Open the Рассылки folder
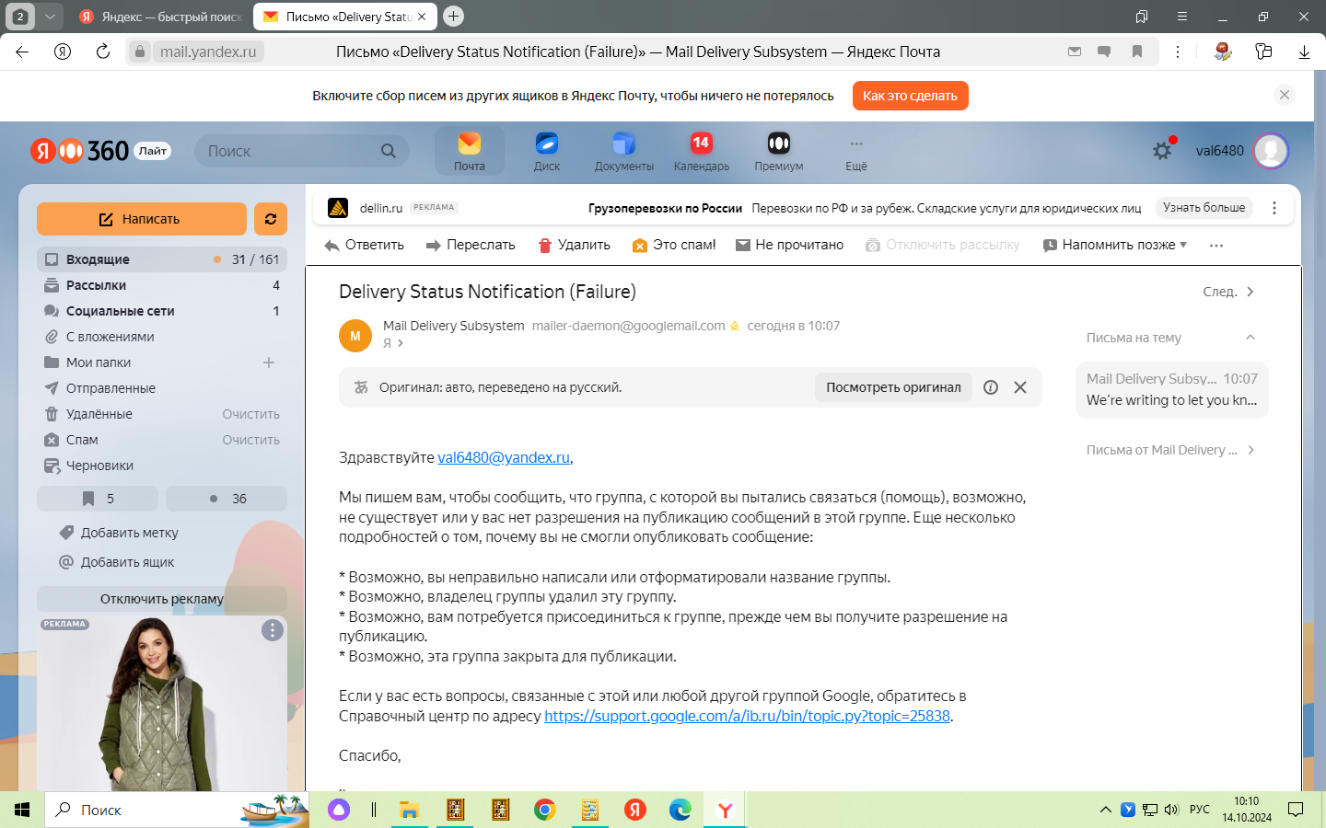Image resolution: width=1326 pixels, height=828 pixels. click(x=162, y=285)
